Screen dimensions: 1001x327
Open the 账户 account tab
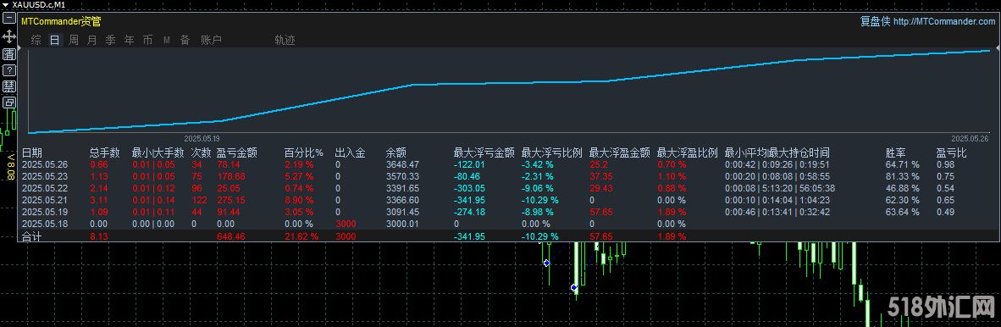point(211,40)
